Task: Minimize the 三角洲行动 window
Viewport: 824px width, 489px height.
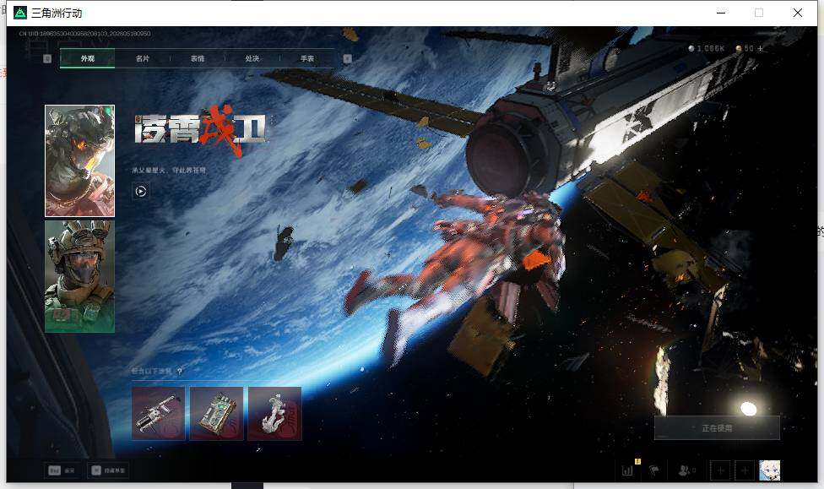Action: (721, 13)
